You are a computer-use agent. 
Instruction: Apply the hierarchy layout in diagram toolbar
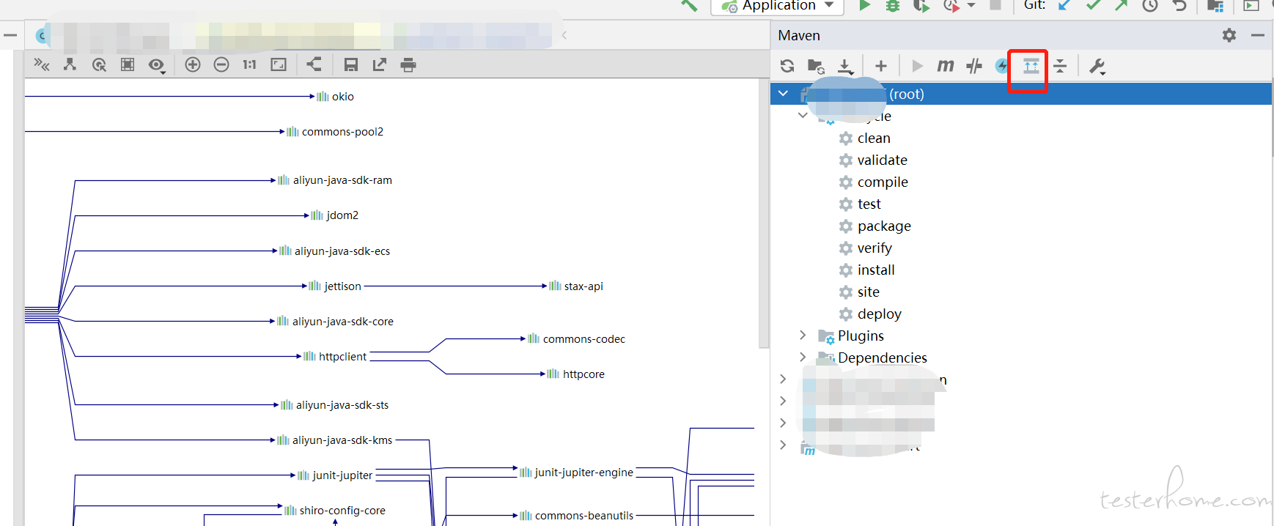click(70, 65)
